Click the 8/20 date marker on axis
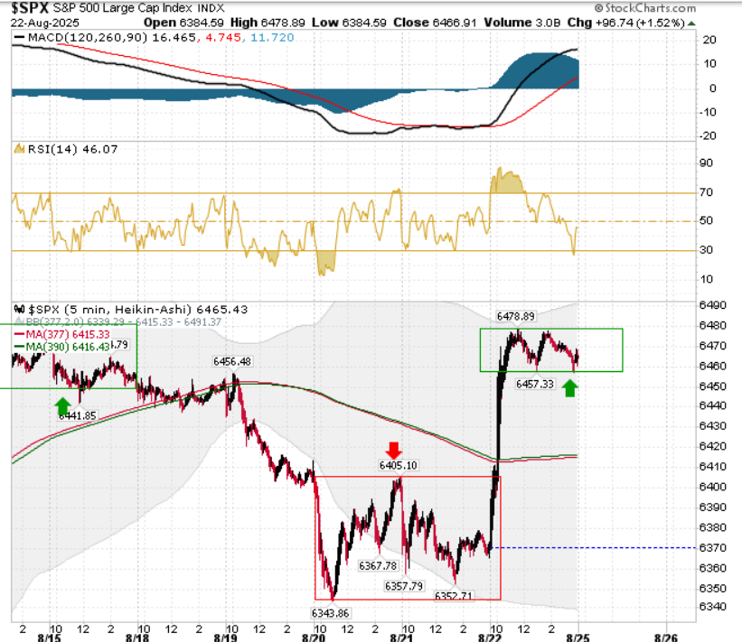The height and width of the screenshot is (642, 742). 314,637
